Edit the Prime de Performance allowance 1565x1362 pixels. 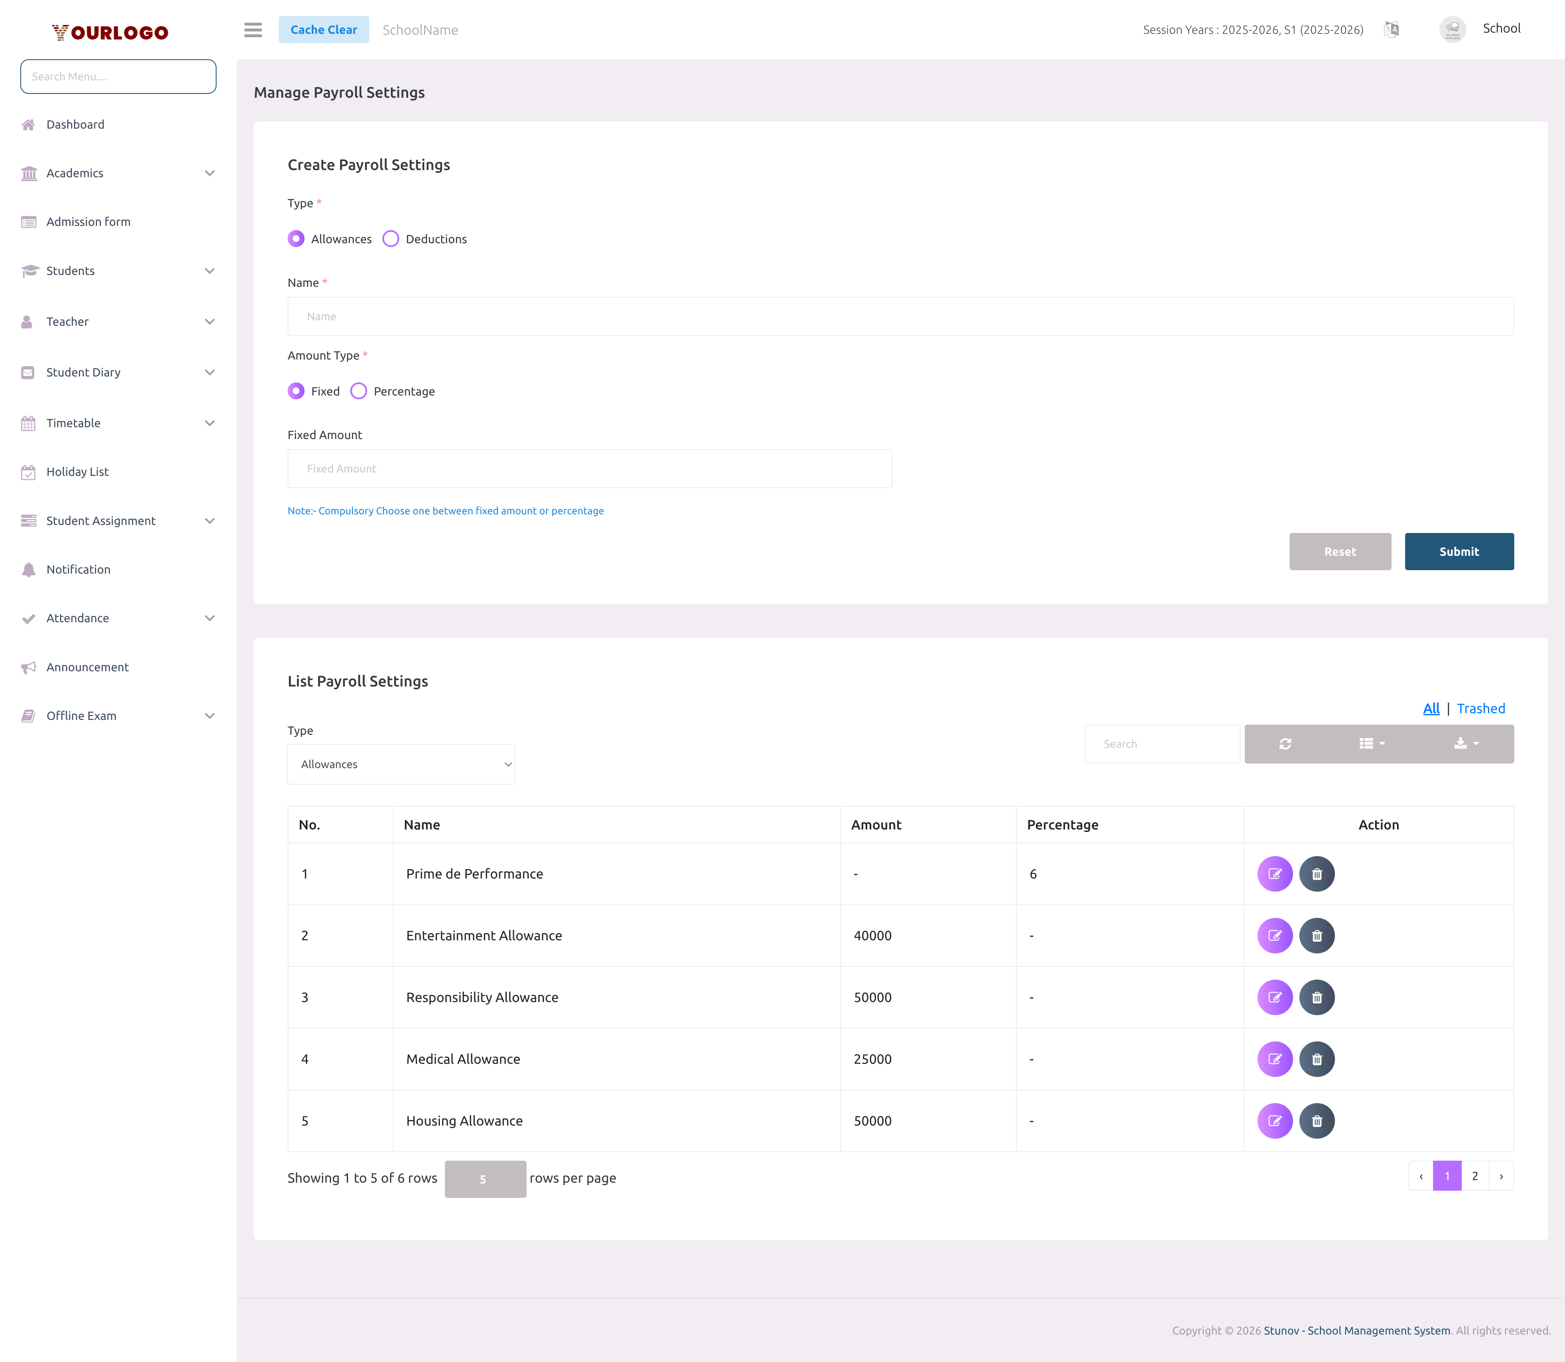[1275, 873]
